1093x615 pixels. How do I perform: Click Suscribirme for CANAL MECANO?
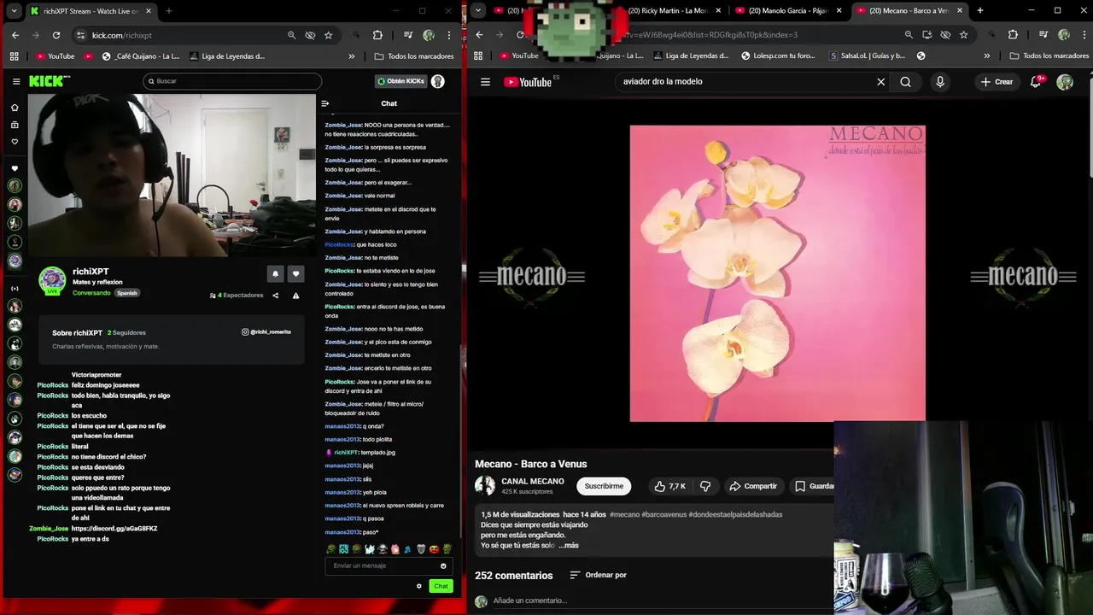pyautogui.click(x=604, y=486)
